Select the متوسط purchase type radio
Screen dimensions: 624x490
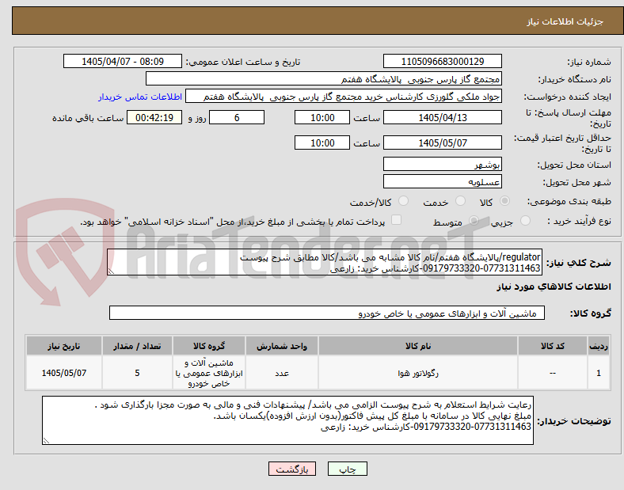(474, 221)
